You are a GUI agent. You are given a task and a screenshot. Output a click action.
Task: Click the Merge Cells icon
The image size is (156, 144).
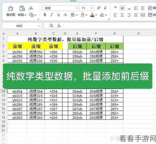150,15
